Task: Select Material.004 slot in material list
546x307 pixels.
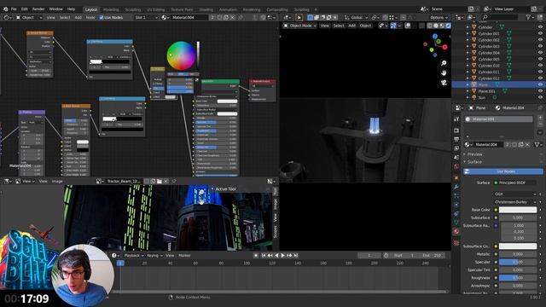Action: 498,119
